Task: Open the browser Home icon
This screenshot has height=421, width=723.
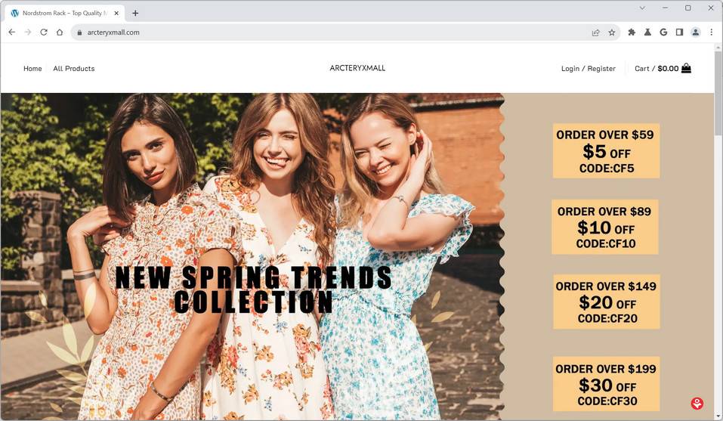Action: (60, 33)
